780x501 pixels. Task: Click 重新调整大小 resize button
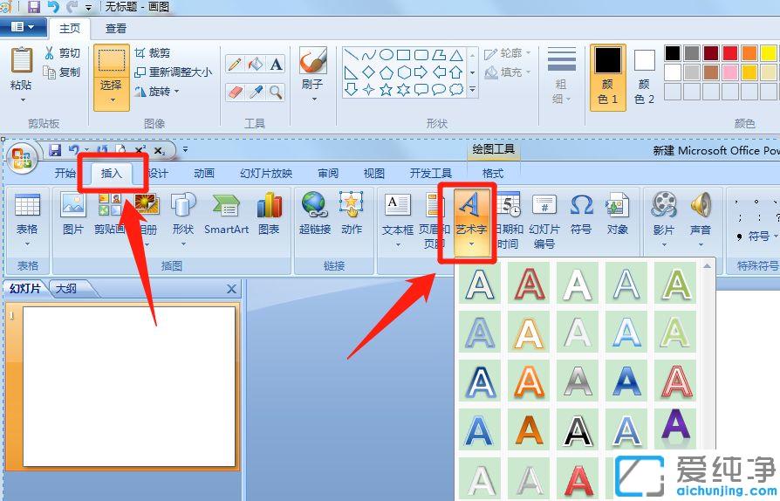[x=173, y=72]
